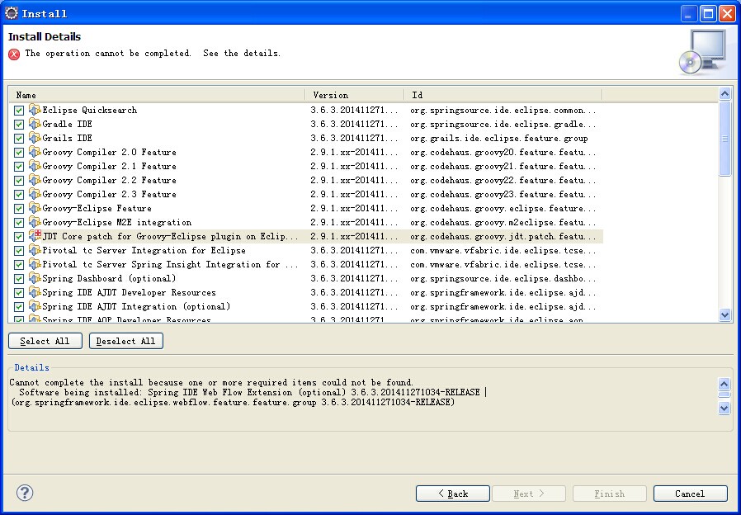Click the Spring IDE AJDT Integration icon
The image size is (741, 515).
point(35,306)
